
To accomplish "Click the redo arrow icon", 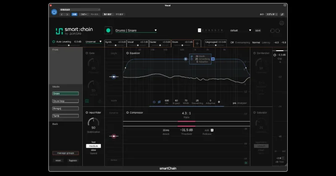I will click(x=278, y=31).
